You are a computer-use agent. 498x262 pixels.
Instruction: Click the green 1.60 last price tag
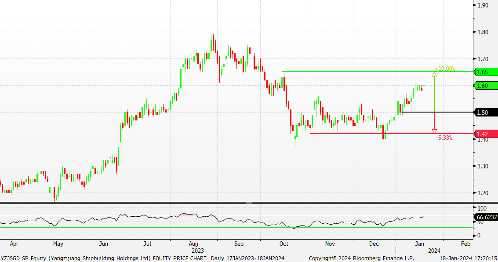[x=486, y=86]
